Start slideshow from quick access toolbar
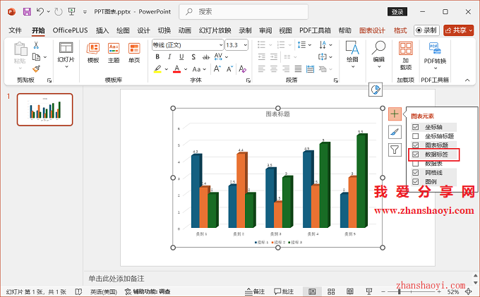This screenshot has height=297, width=480. 71,11
